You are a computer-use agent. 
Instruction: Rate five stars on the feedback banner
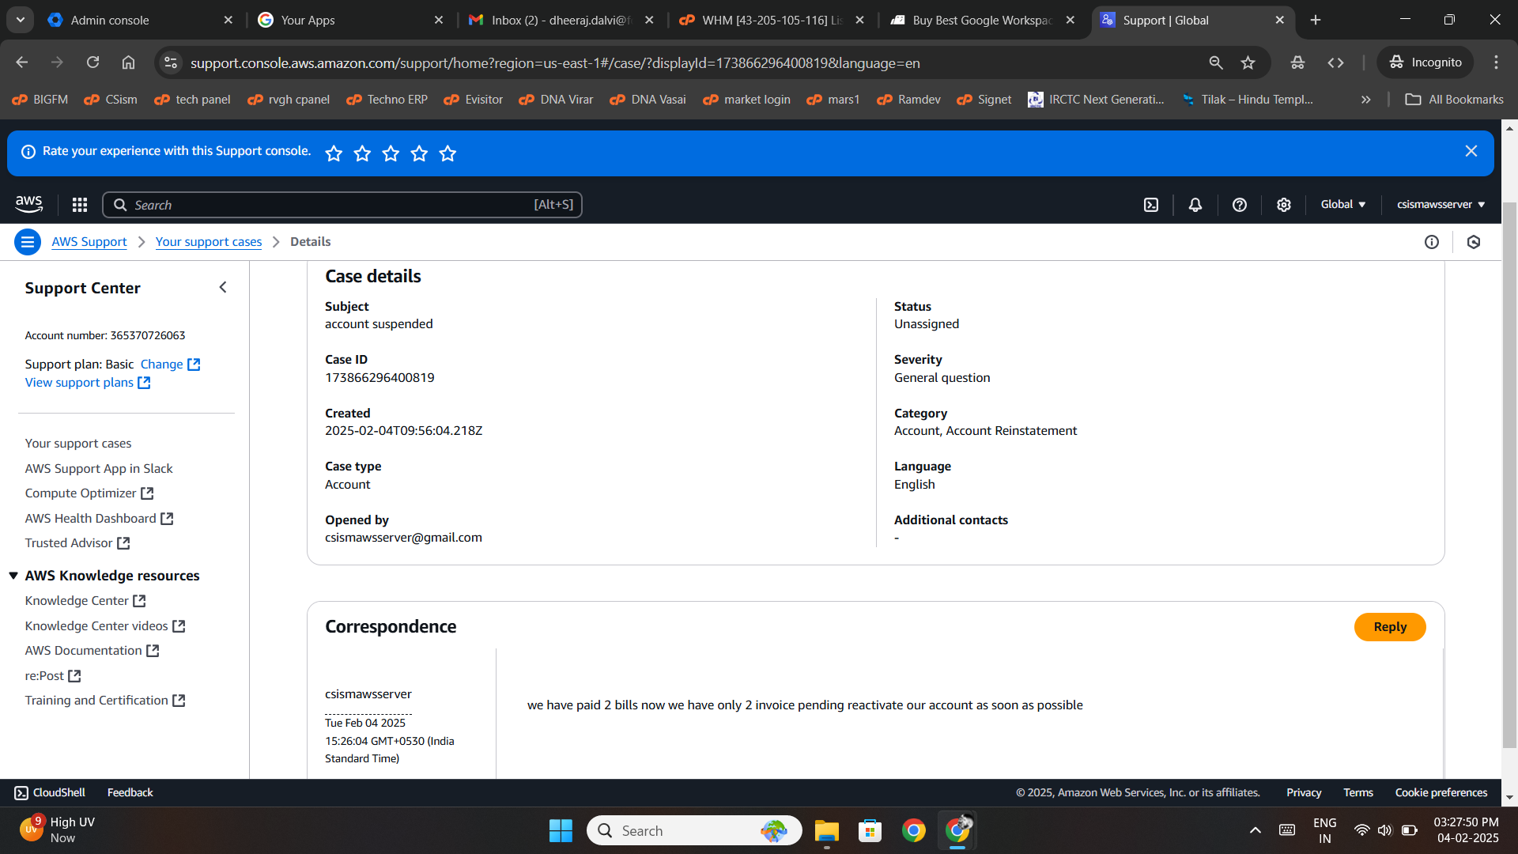[x=447, y=153]
